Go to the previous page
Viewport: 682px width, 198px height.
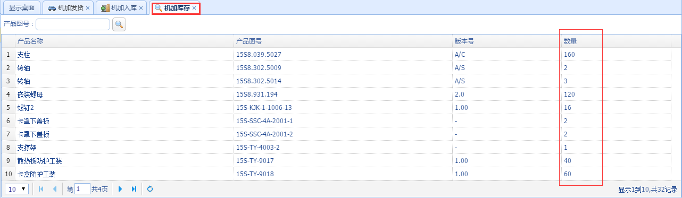pyautogui.click(x=54, y=189)
